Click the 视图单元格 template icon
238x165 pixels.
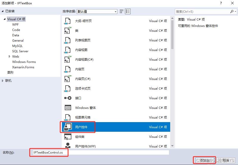(67, 117)
